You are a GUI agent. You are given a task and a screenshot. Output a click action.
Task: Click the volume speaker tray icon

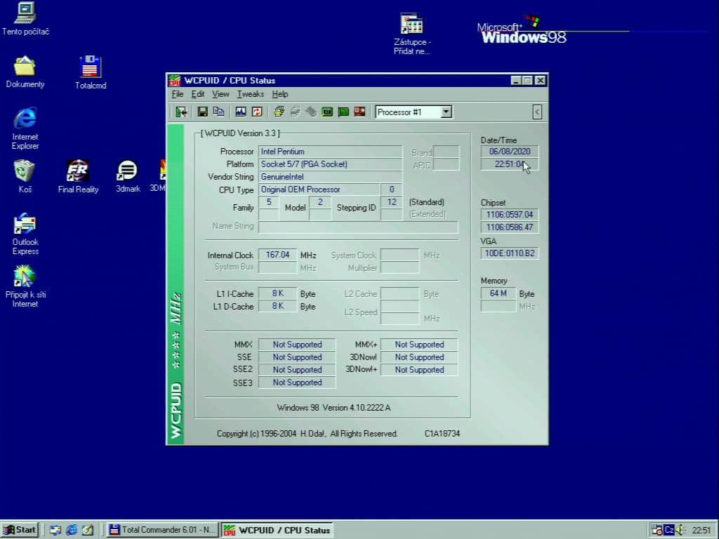click(680, 531)
